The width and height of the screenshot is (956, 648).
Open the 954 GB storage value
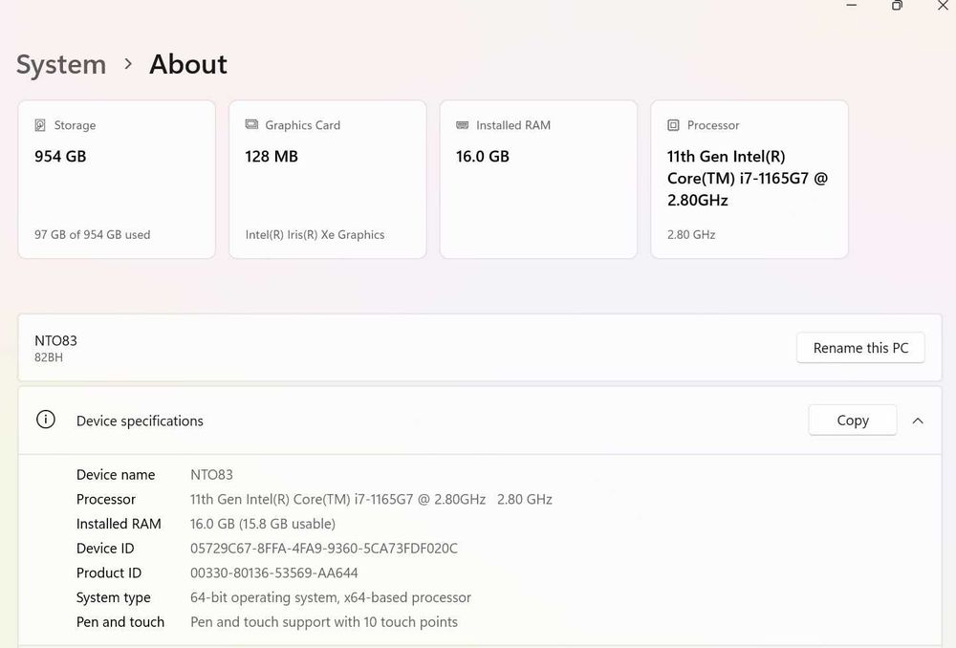pyautogui.click(x=60, y=156)
